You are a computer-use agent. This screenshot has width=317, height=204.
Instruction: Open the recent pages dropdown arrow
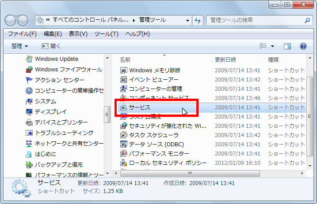coord(31,21)
